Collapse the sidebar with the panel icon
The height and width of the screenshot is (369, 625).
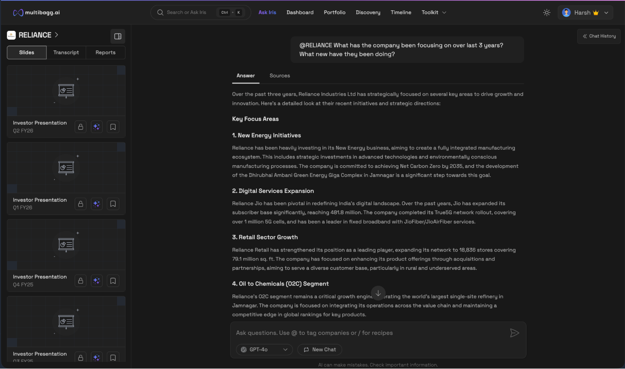click(x=118, y=36)
